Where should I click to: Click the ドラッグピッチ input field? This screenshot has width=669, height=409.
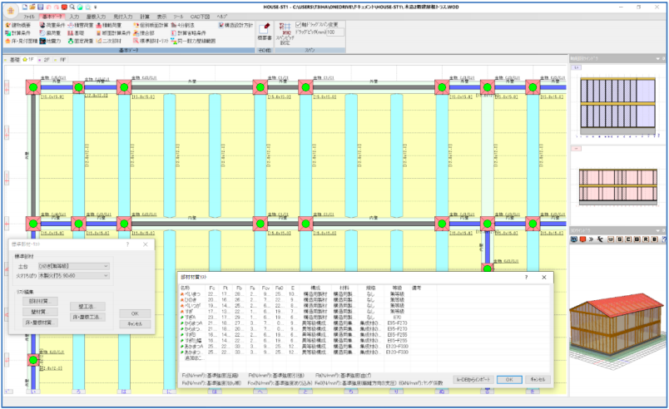(x=335, y=32)
